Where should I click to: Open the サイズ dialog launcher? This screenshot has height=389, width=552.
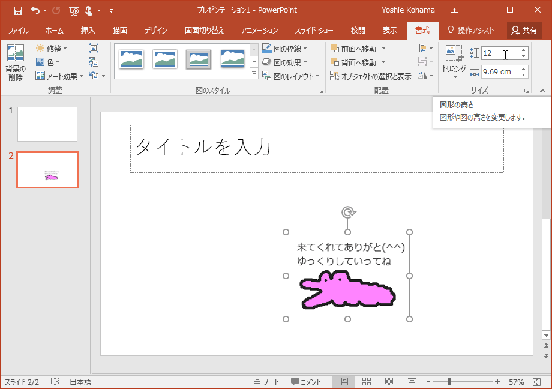tap(526, 91)
